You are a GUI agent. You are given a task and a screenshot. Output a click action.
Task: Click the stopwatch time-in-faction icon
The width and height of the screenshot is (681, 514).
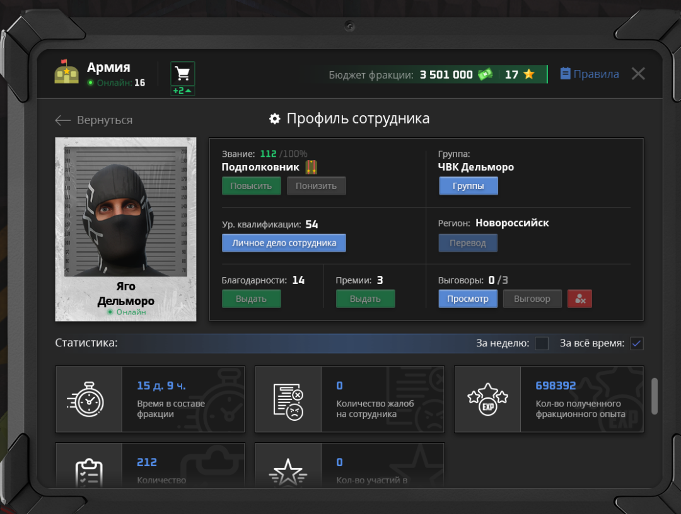click(x=89, y=399)
